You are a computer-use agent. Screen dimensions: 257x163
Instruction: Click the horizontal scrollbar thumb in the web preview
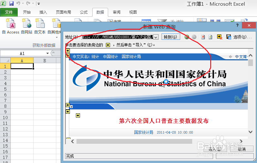134,141
